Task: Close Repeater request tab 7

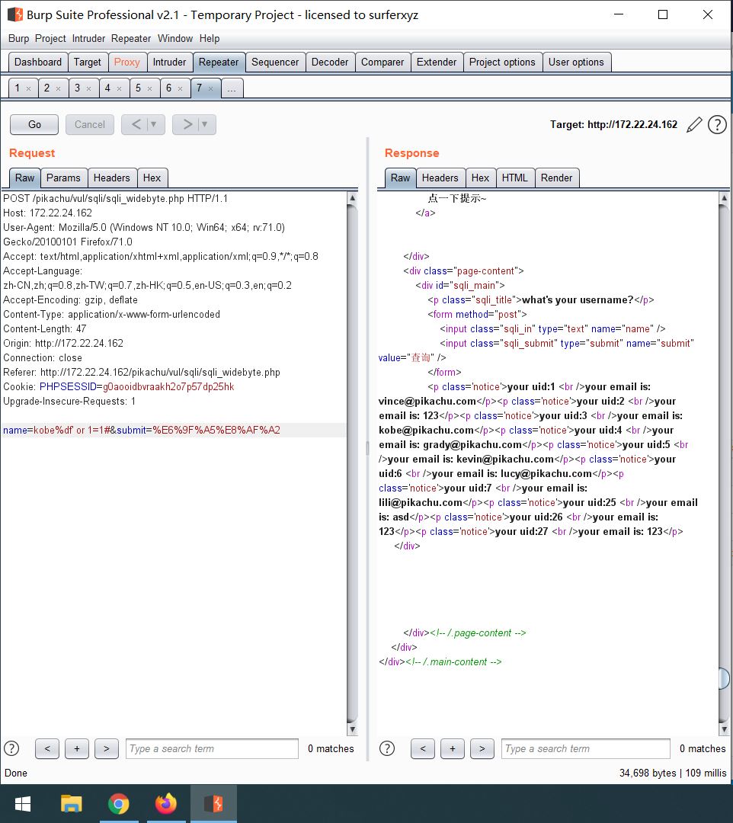Action: [210, 88]
